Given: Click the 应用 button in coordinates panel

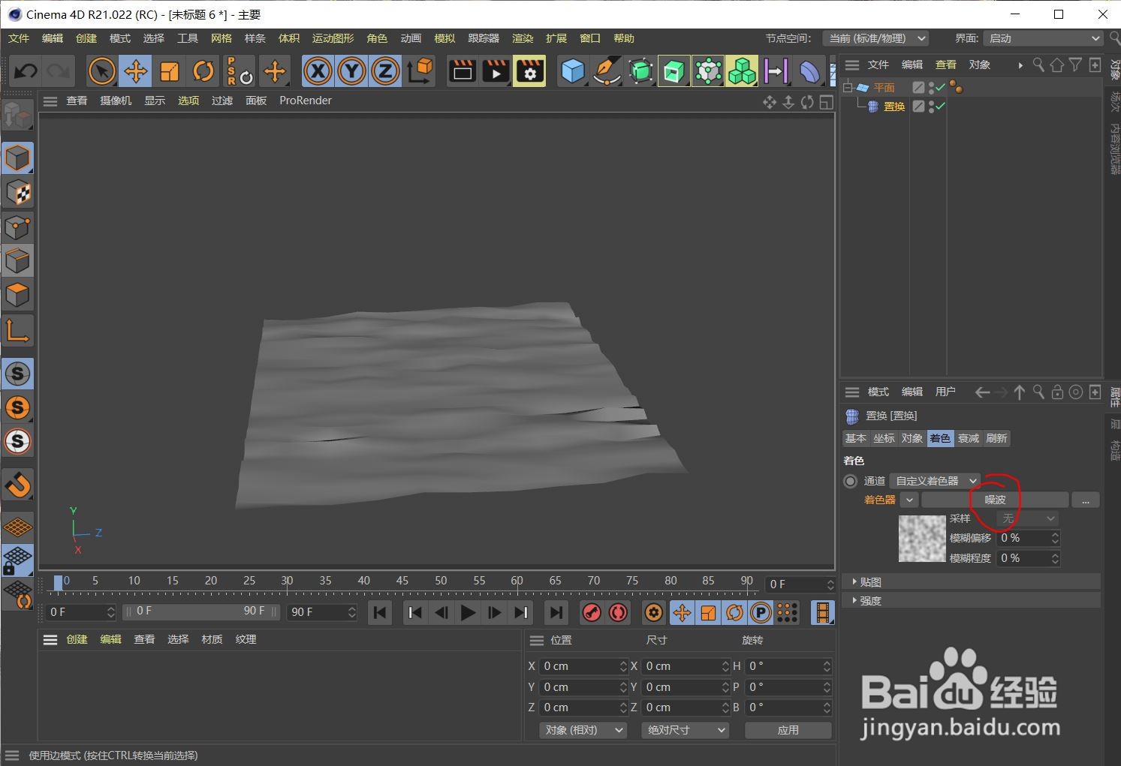Looking at the screenshot, I should (788, 730).
